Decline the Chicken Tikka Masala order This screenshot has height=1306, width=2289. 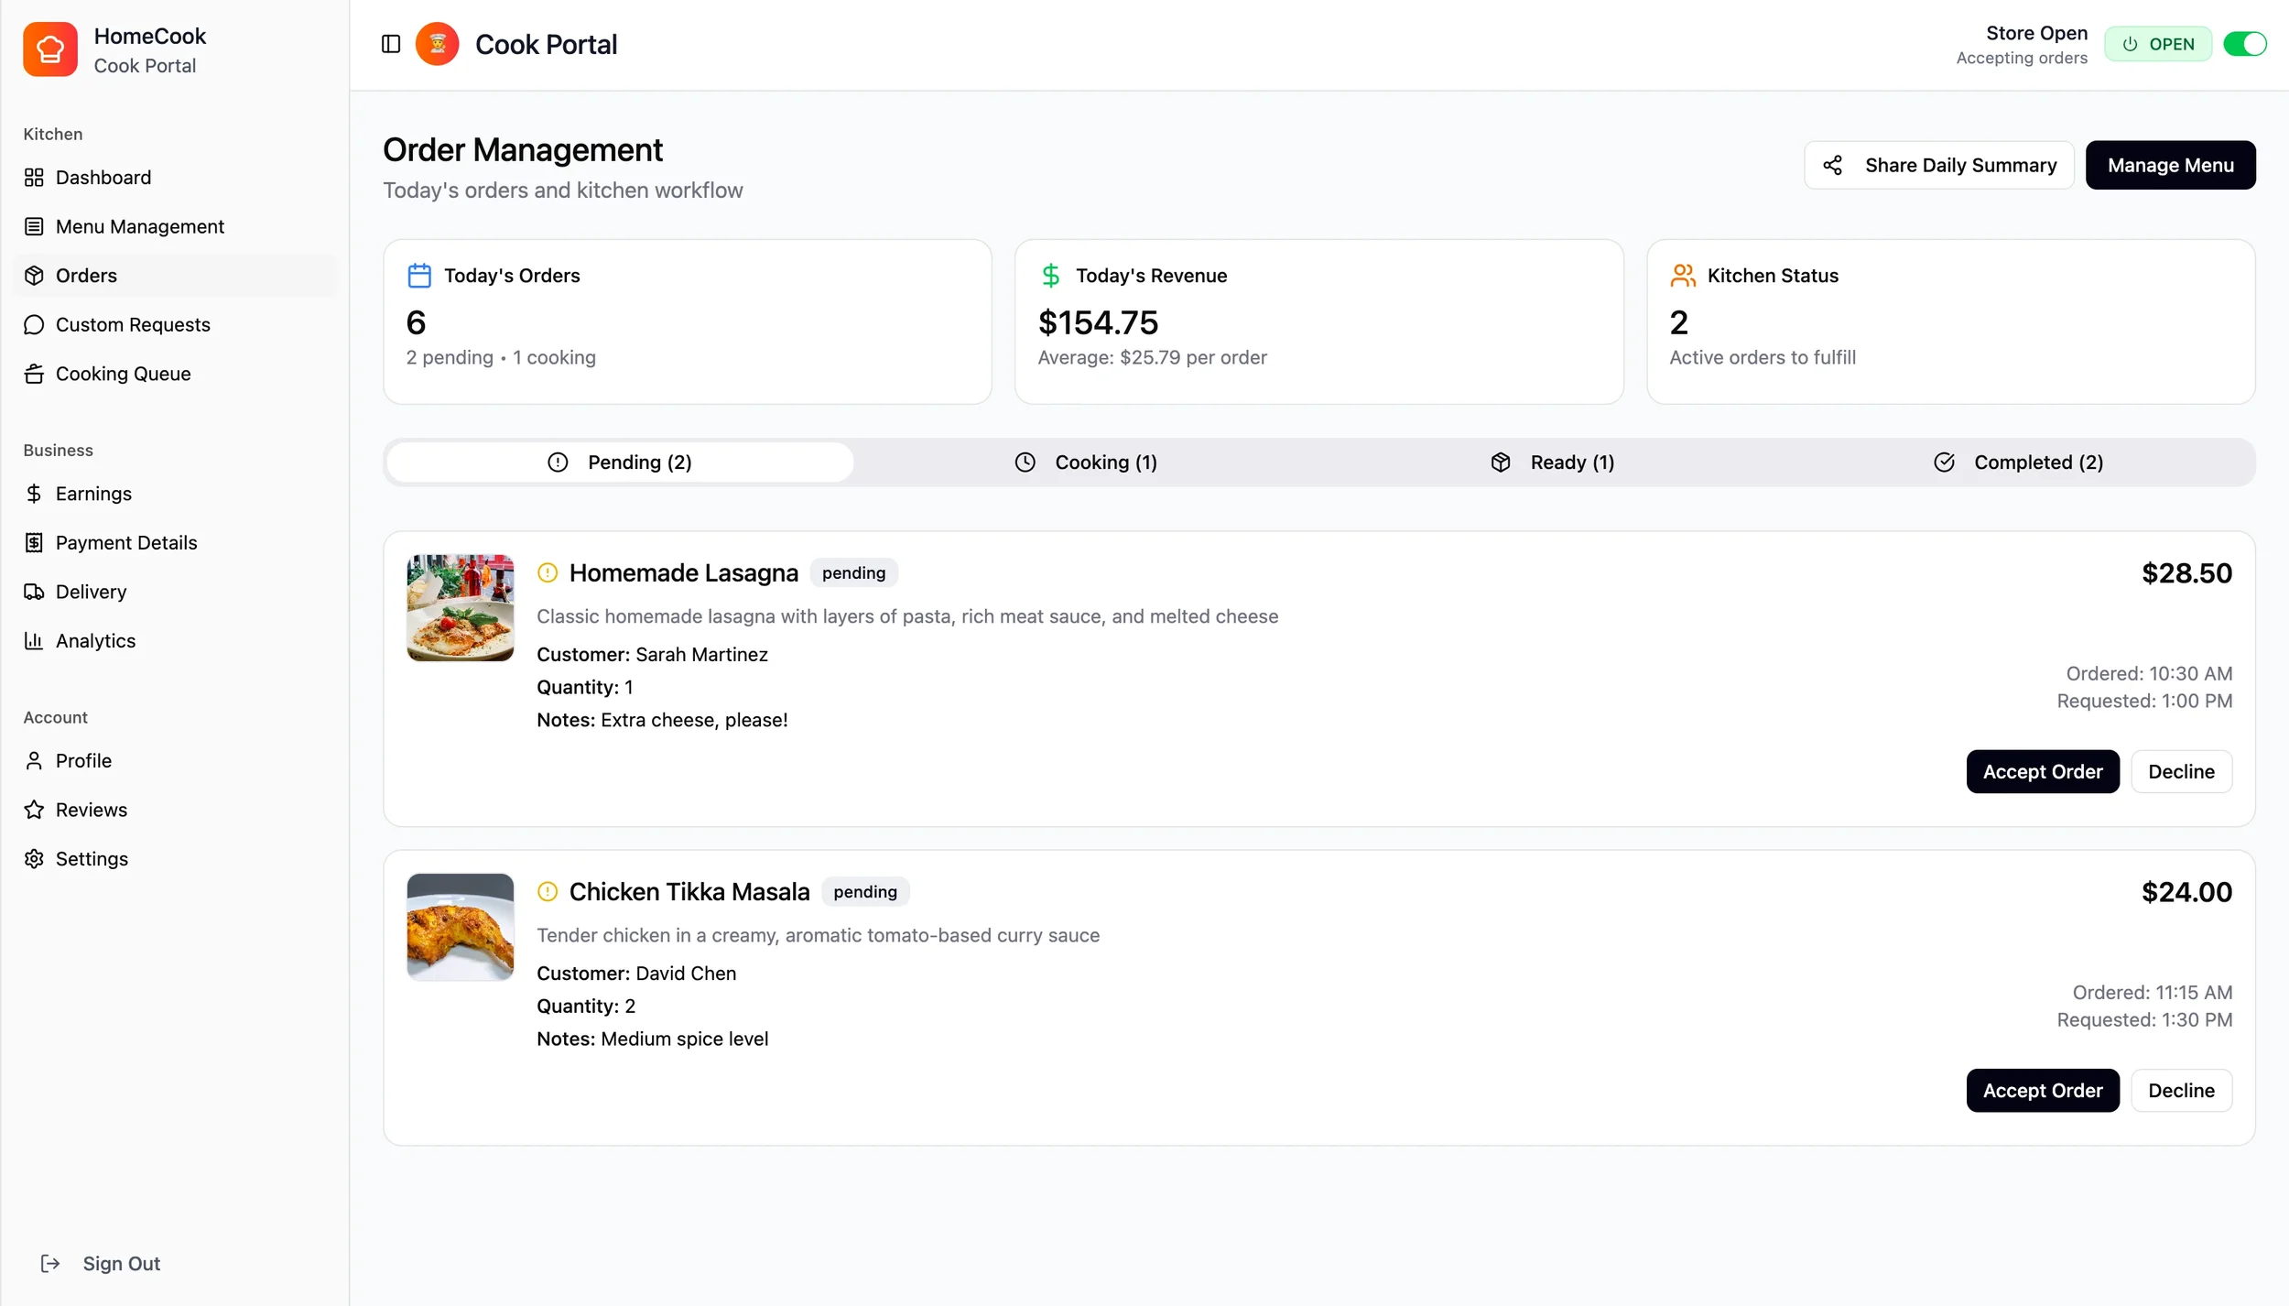coord(2181,1091)
